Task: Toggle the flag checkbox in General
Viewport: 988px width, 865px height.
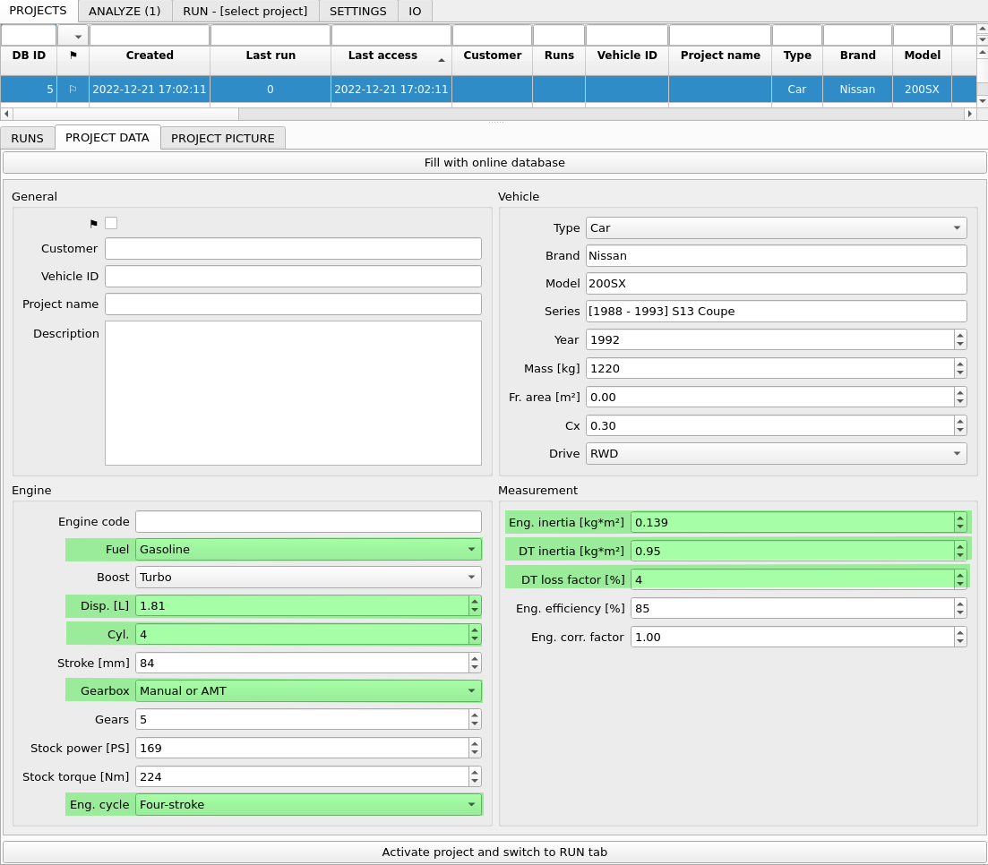Action: coord(111,223)
